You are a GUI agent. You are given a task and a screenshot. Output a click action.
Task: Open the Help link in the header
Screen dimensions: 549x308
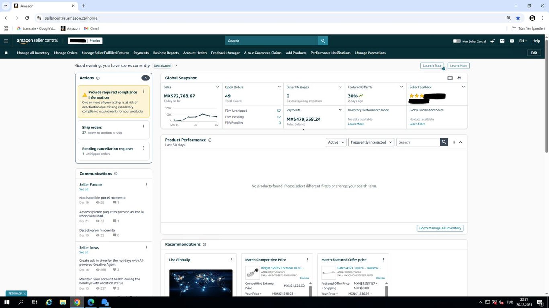(x=536, y=41)
